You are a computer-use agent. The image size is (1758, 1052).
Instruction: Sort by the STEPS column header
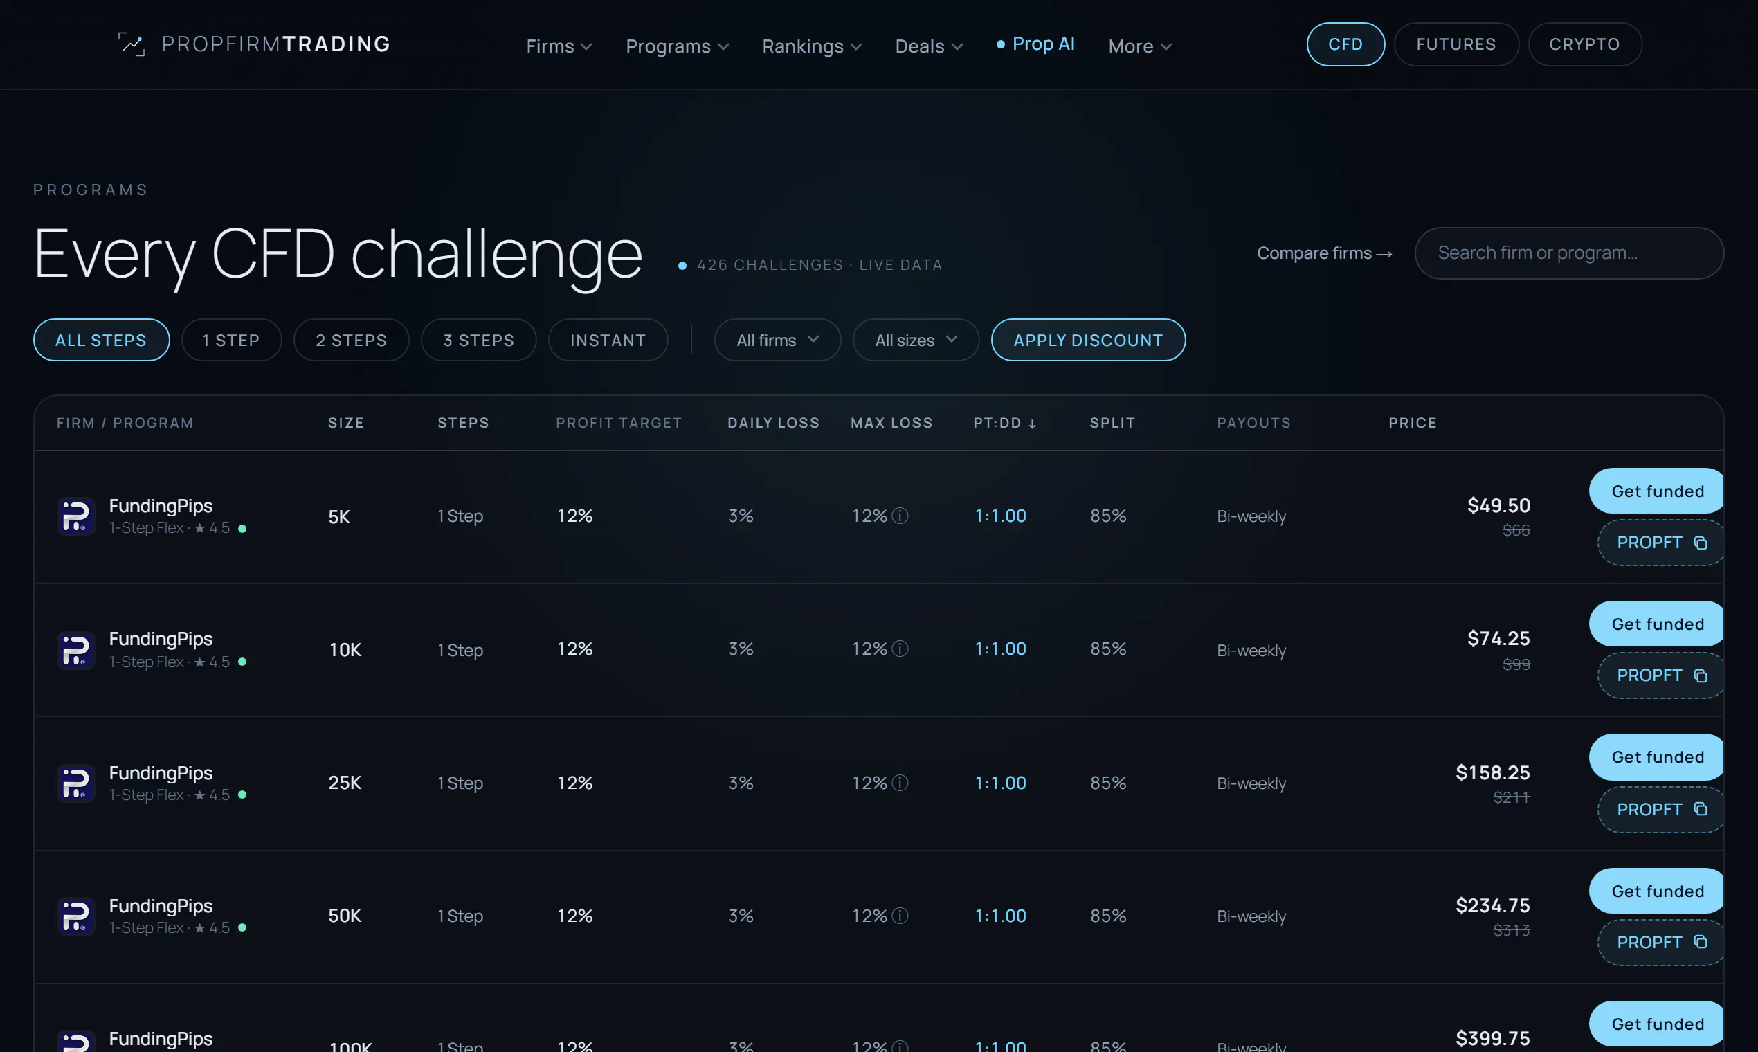click(464, 423)
